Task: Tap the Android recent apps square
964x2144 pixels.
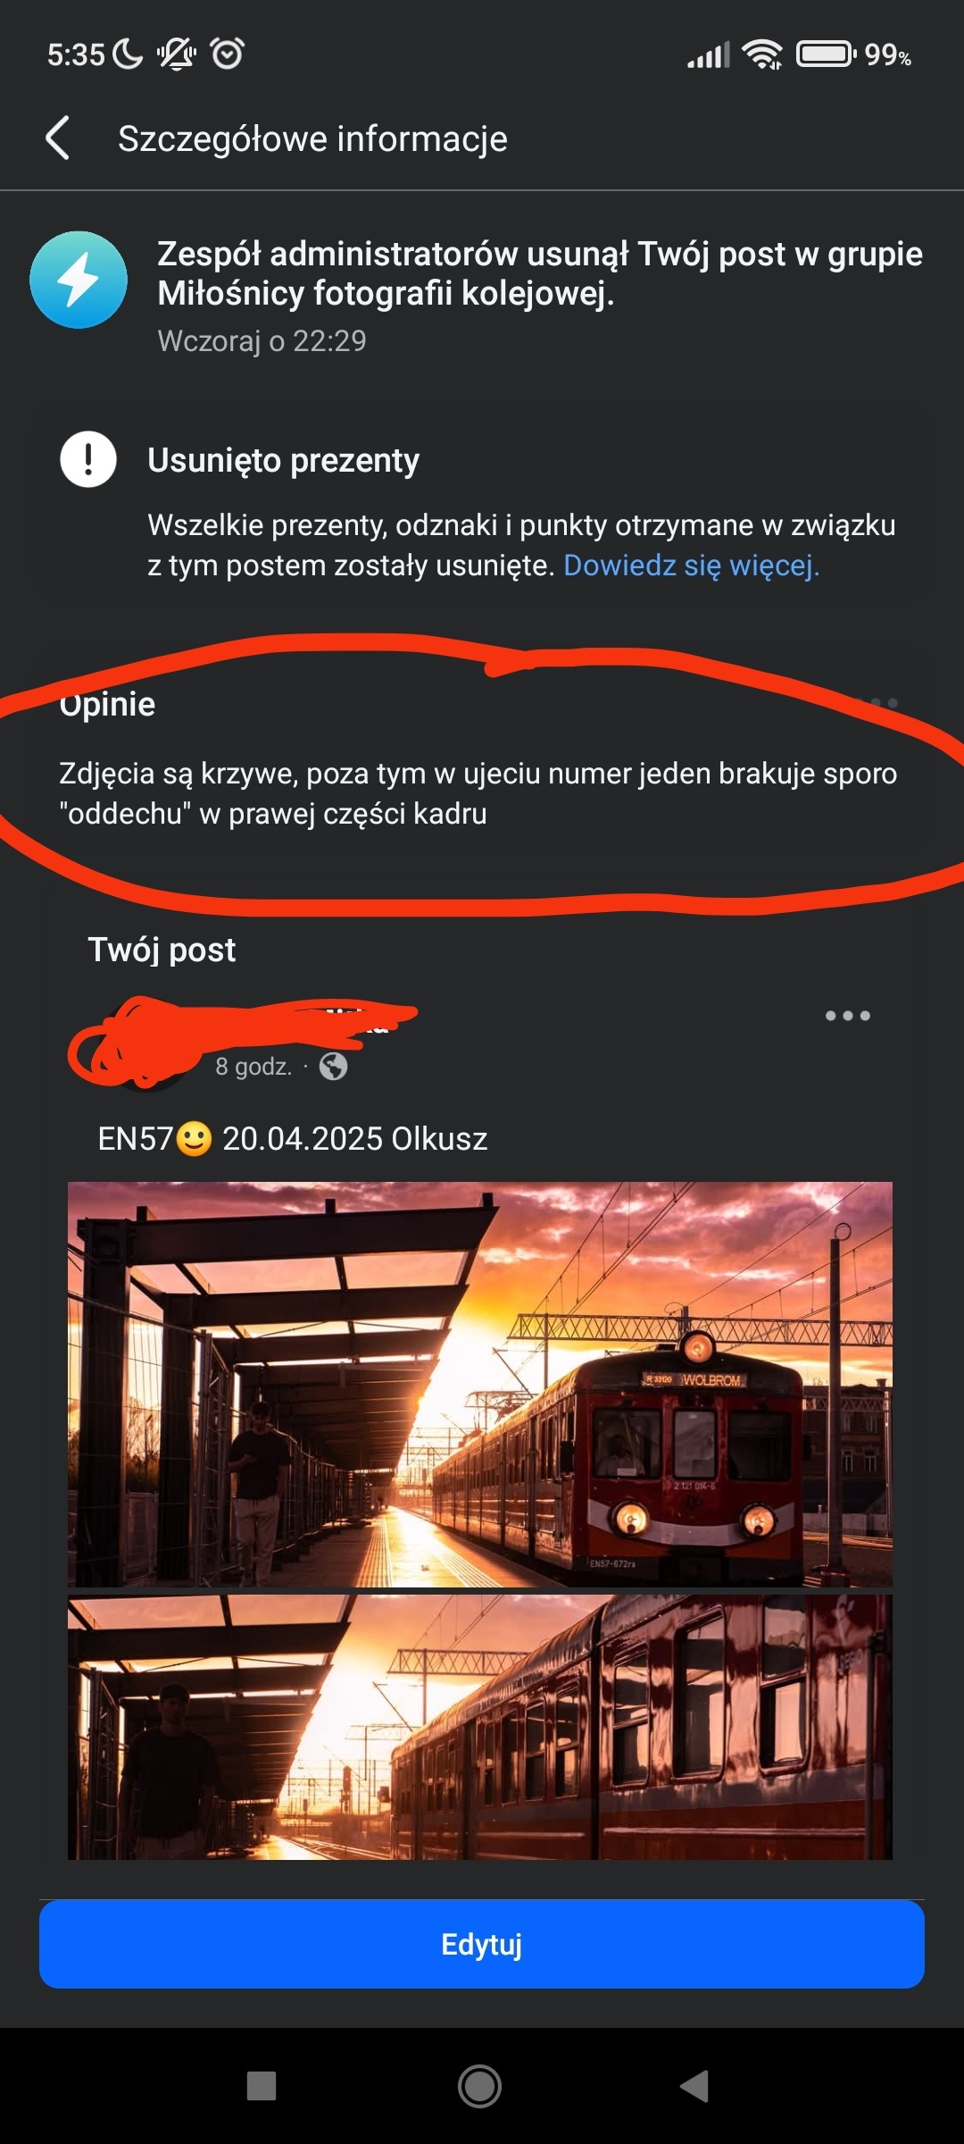Action: [262, 2087]
